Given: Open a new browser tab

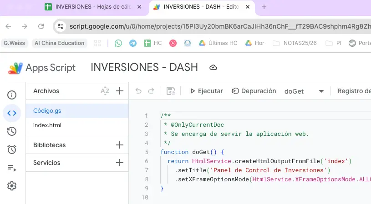Looking at the screenshot, I should [x=264, y=7].
